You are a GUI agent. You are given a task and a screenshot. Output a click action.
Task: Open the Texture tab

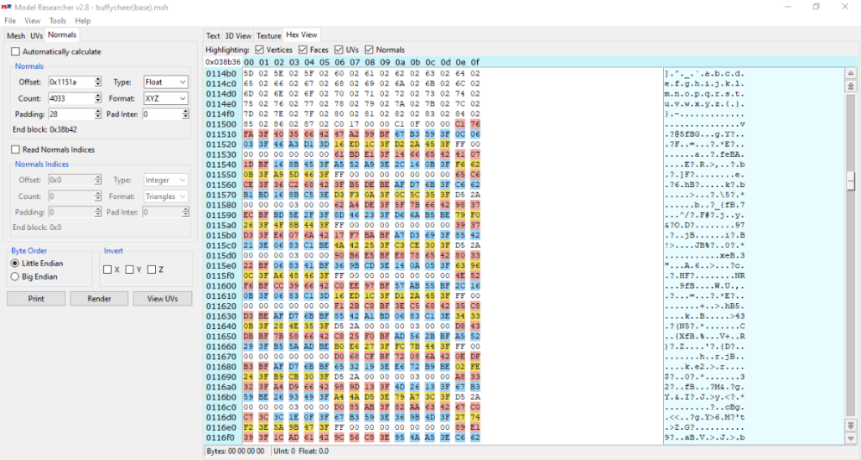(269, 35)
